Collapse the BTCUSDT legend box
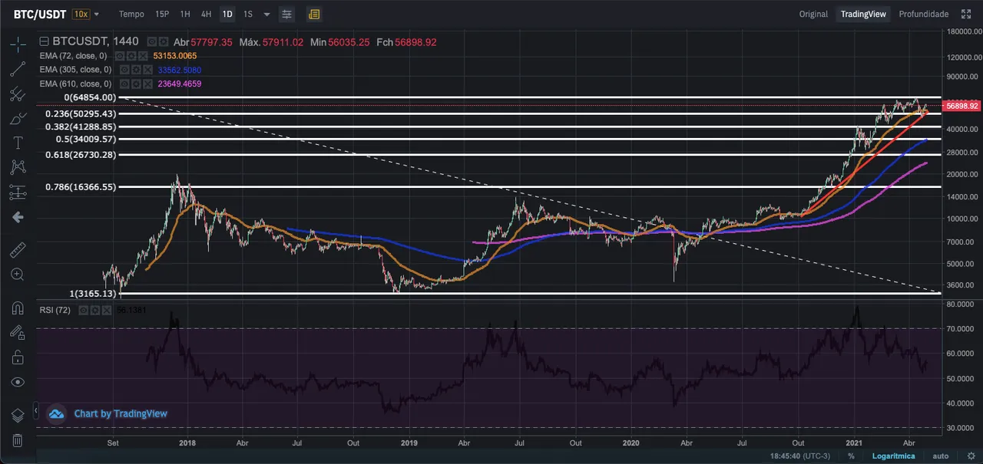The image size is (983, 464). coord(44,42)
